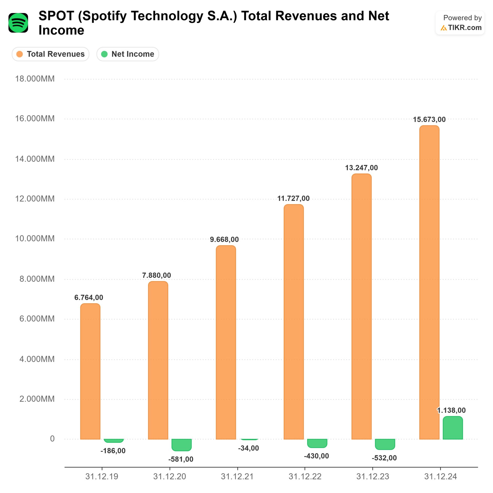Click the -581,00 net income bar

coord(182,444)
